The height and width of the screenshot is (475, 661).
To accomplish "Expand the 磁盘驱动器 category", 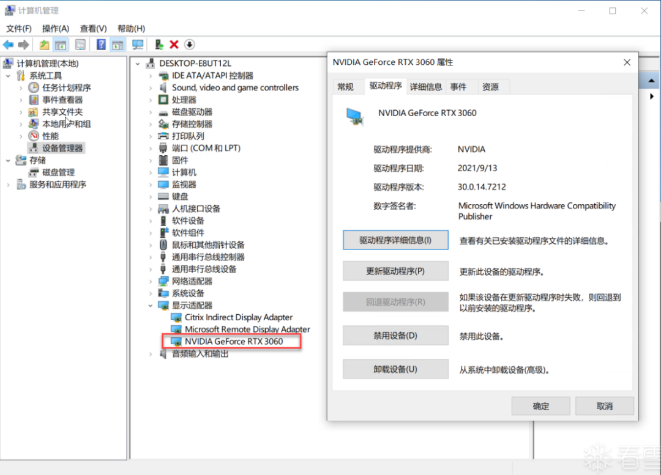I will pos(151,112).
